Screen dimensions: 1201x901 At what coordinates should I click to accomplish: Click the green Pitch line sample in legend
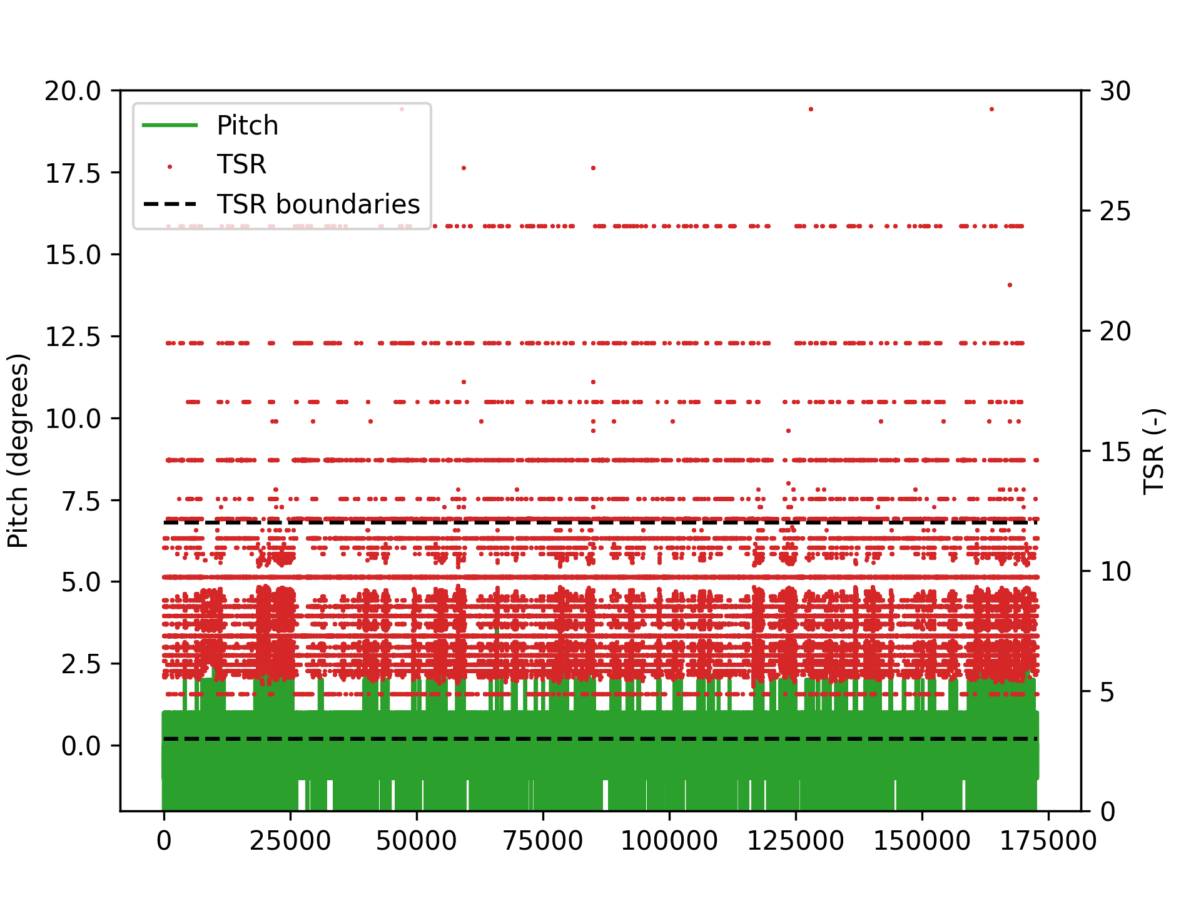tap(170, 126)
